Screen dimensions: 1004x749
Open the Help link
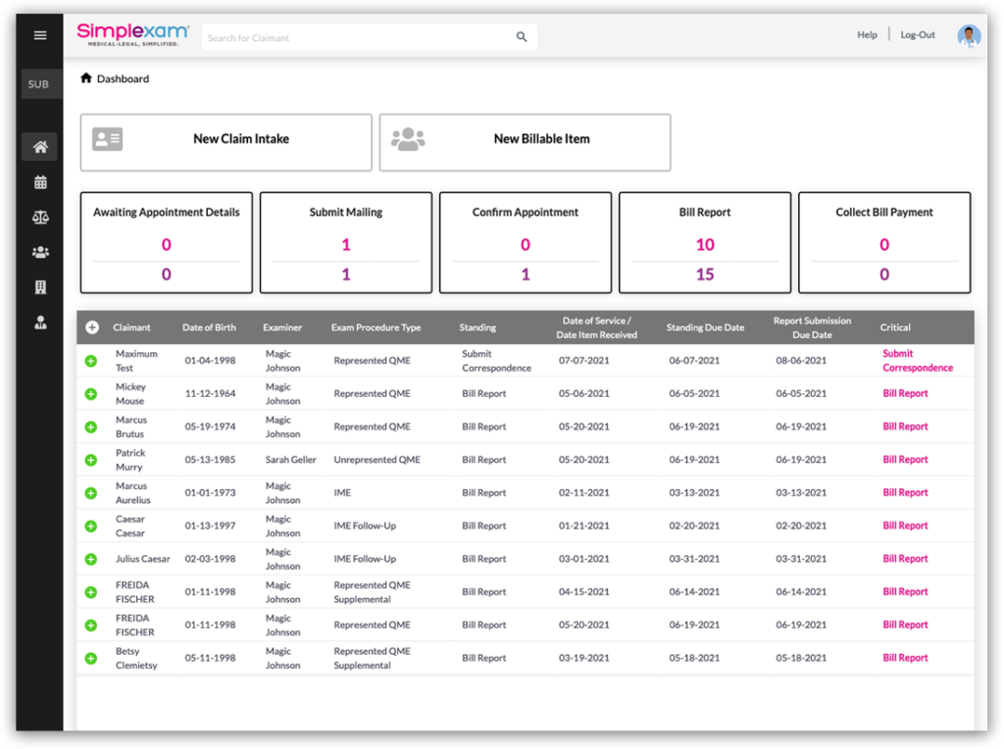(x=867, y=35)
